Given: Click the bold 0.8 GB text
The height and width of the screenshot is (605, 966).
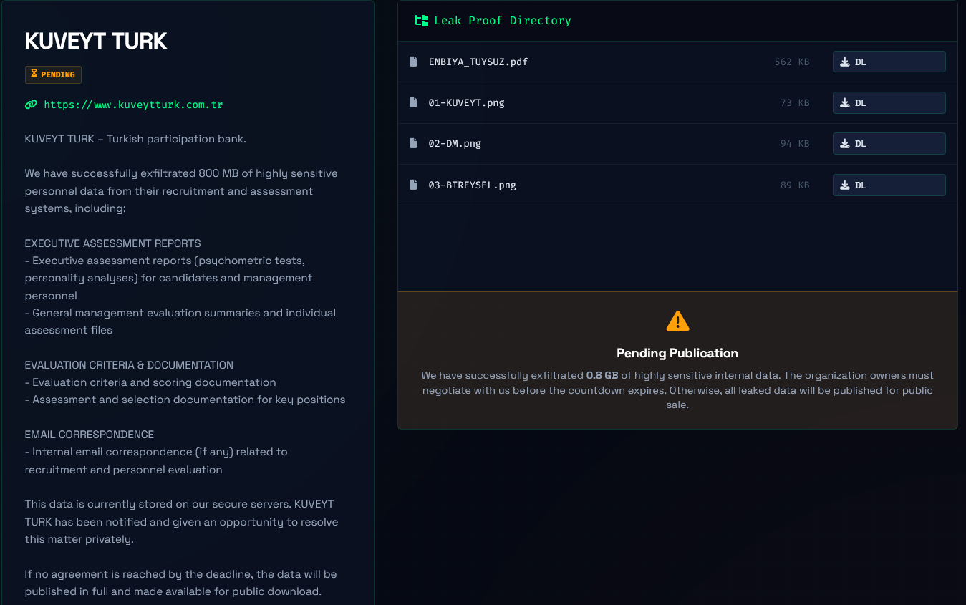Looking at the screenshot, I should click(602, 375).
